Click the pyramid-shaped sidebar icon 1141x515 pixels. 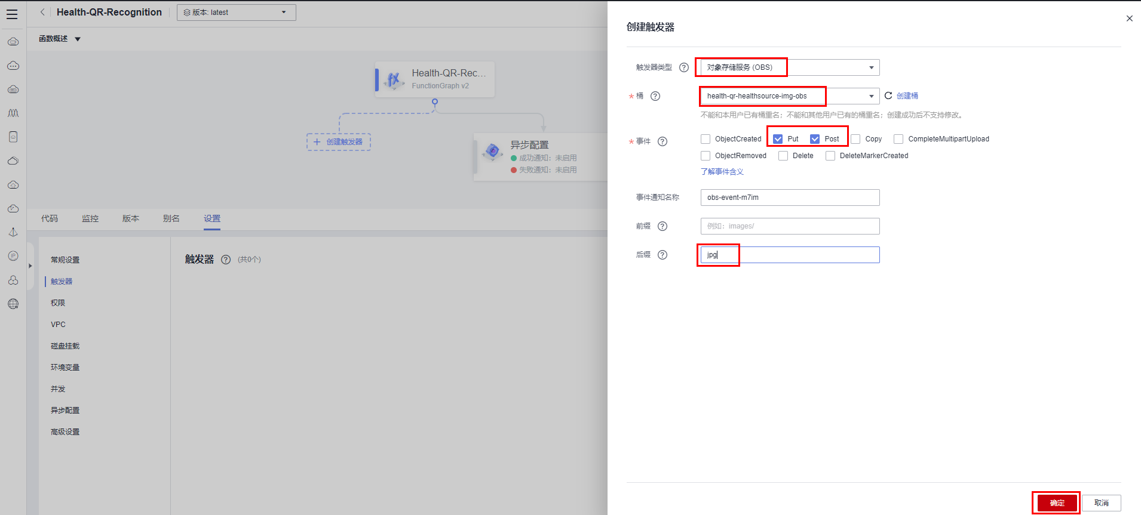coord(13,232)
